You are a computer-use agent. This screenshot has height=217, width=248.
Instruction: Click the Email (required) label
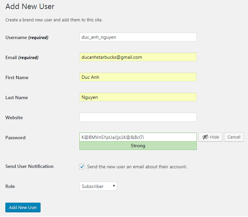click(22, 57)
